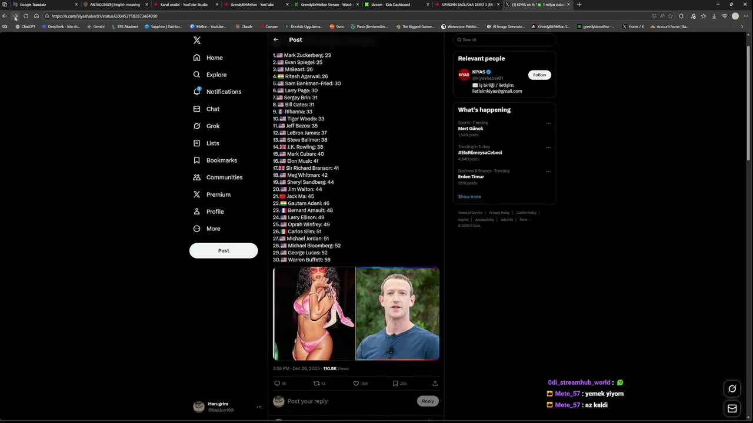Click the Post your reply field
This screenshot has width=753, height=423.
350,401
